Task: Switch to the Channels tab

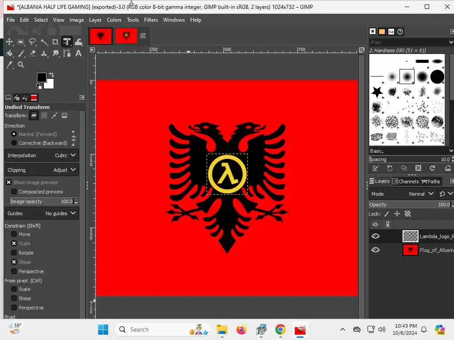Action: (x=405, y=182)
